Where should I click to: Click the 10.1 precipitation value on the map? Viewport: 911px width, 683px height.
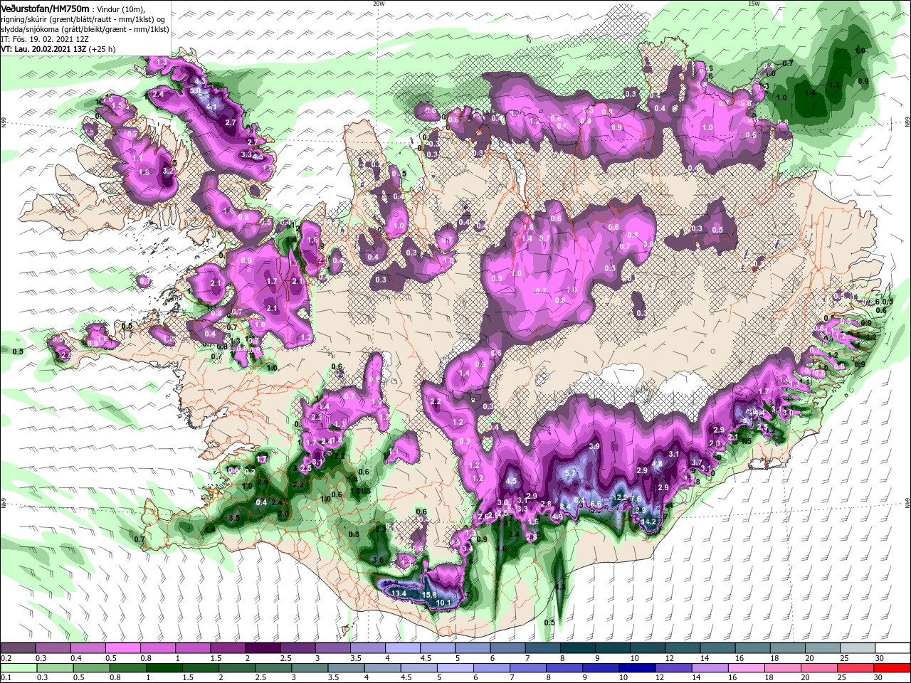444,603
